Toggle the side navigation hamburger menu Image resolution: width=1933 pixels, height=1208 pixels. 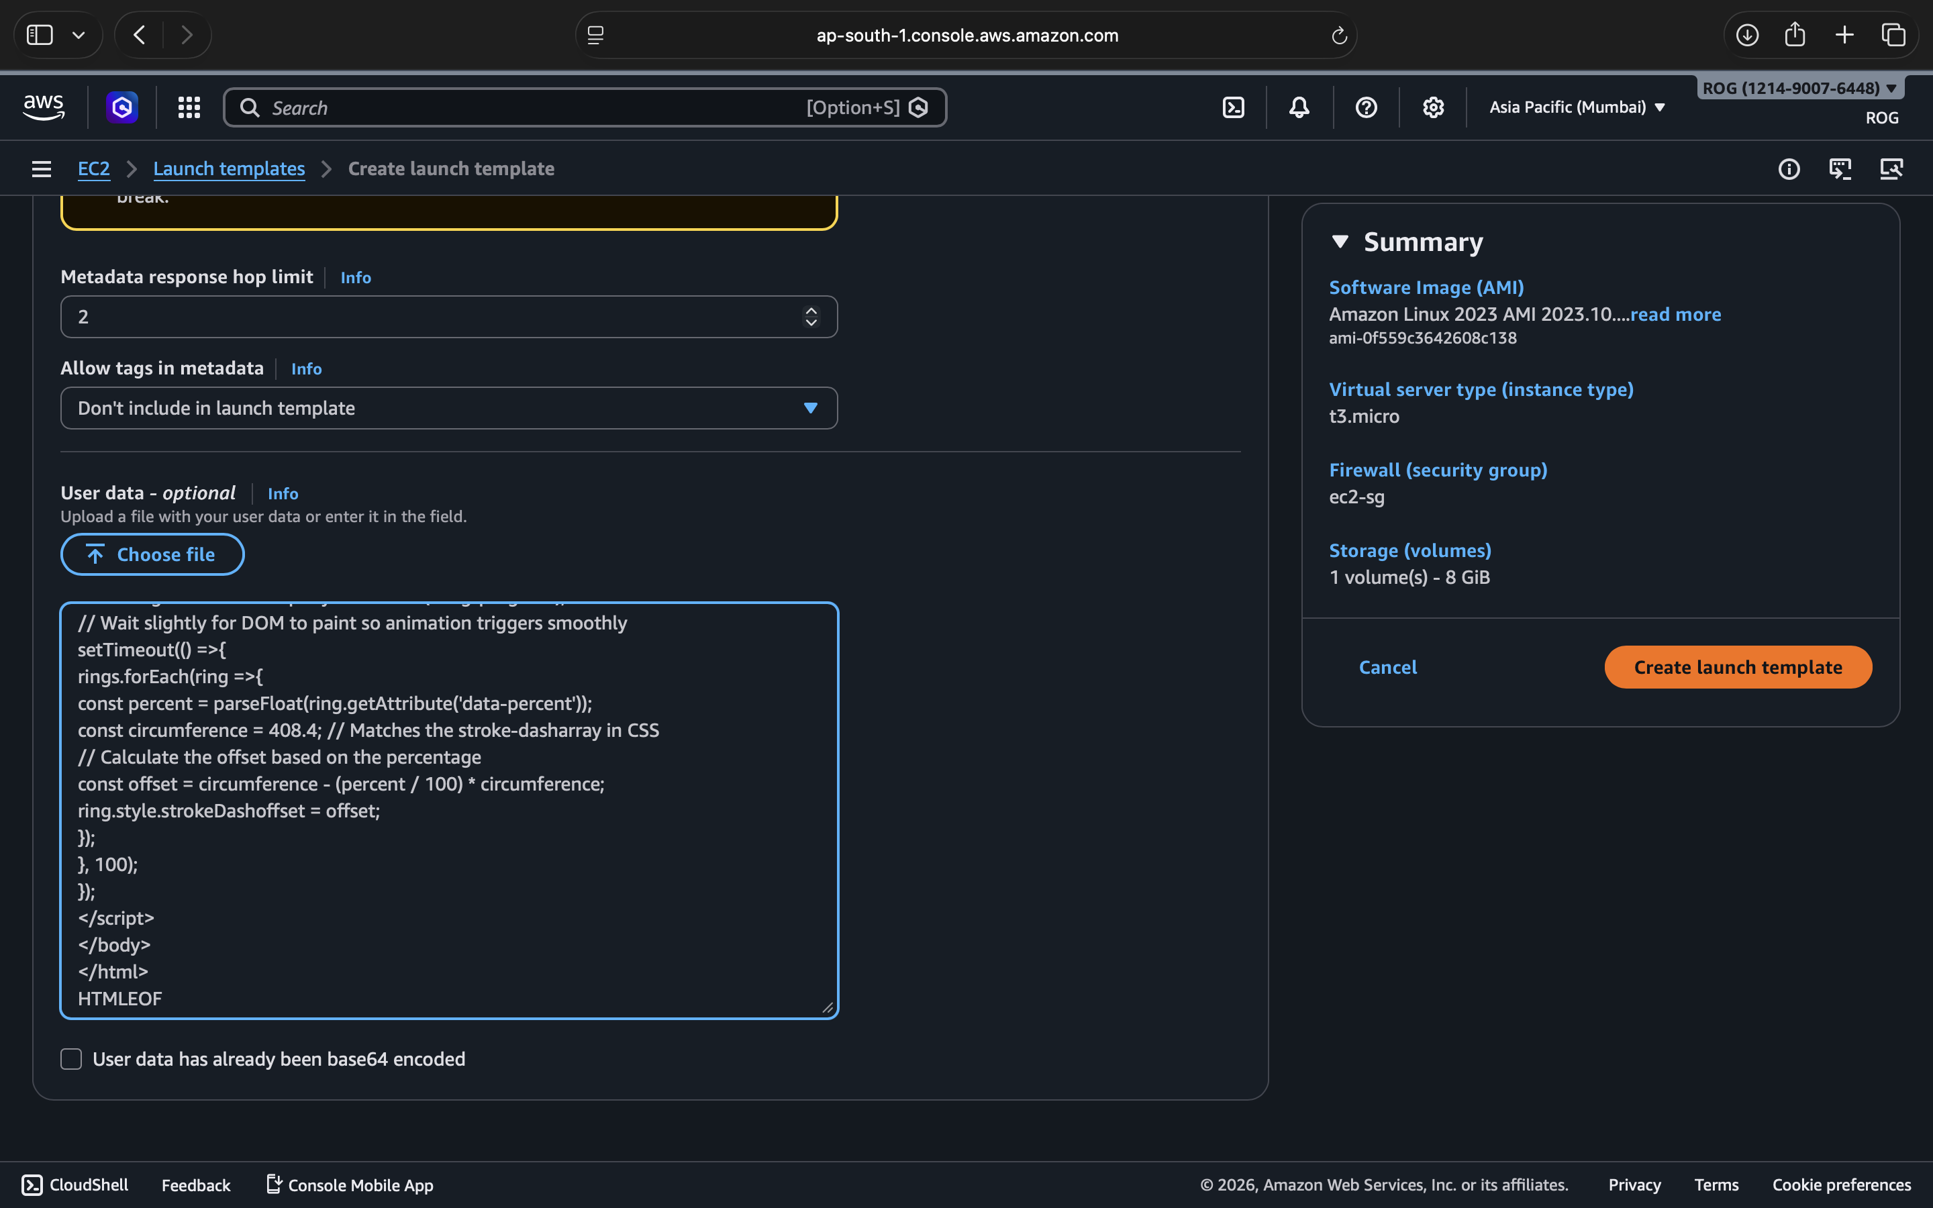(42, 168)
